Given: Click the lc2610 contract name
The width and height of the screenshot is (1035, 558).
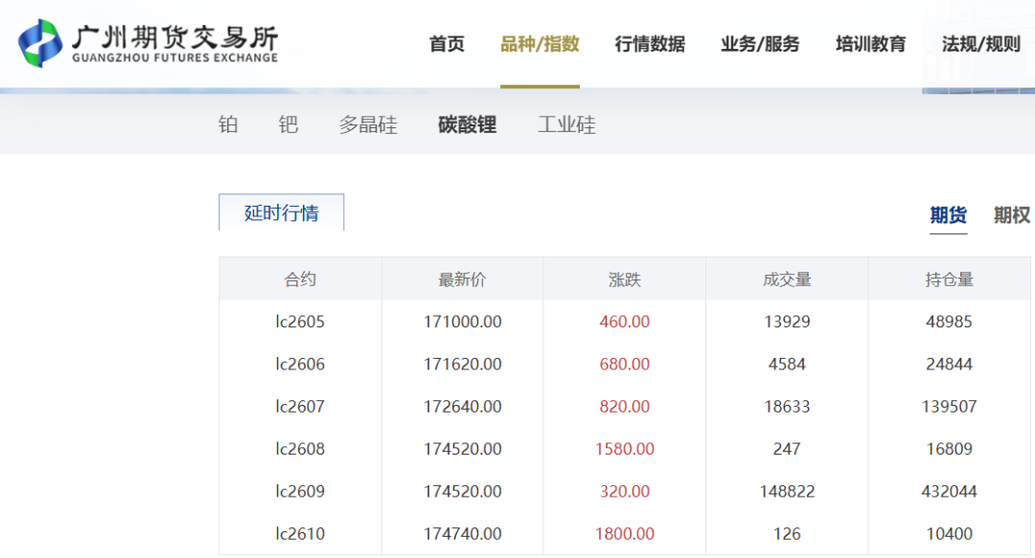Looking at the screenshot, I should point(300,534).
